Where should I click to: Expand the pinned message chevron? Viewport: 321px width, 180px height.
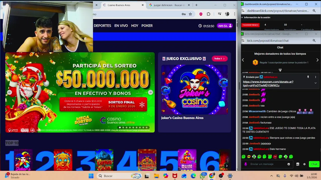315,83
